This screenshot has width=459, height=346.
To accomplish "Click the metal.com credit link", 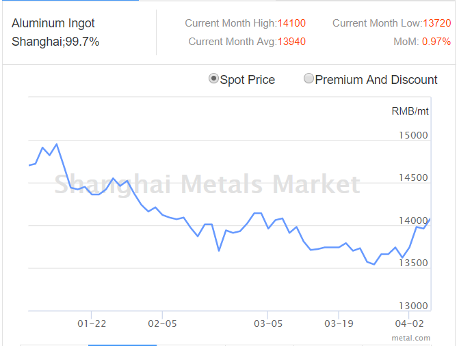I will pos(411,338).
